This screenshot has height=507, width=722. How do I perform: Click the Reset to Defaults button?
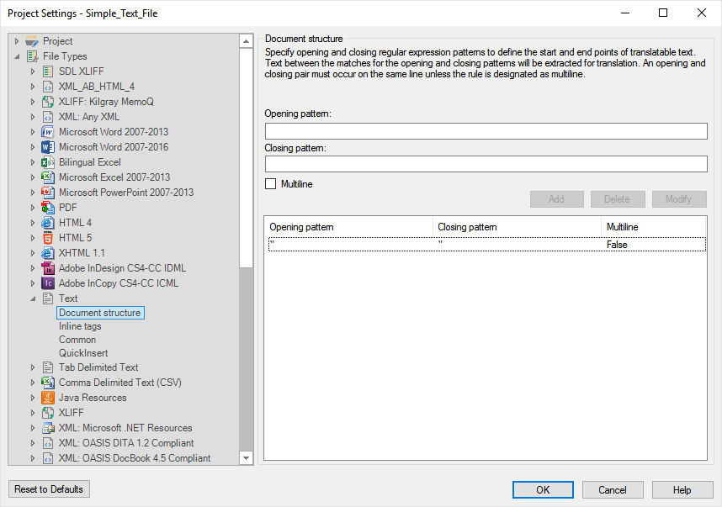point(49,489)
